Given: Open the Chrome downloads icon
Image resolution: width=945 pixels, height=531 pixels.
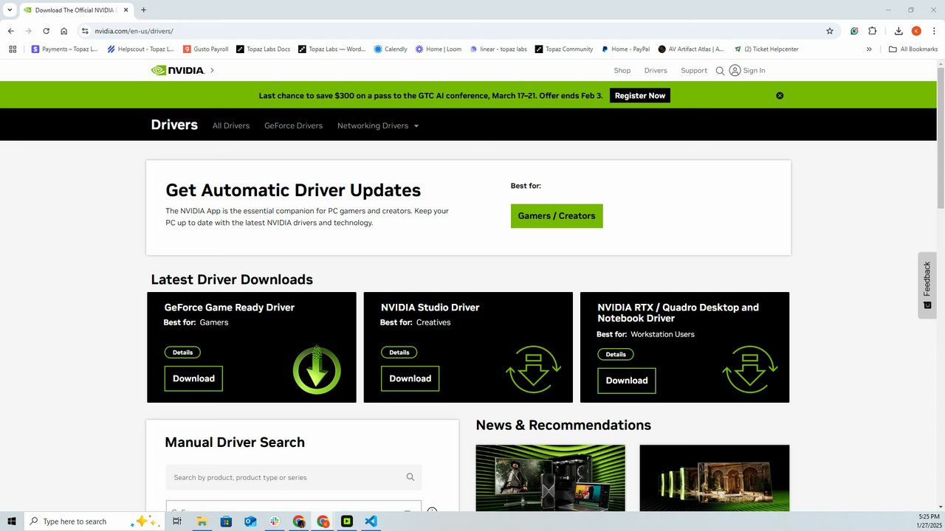Looking at the screenshot, I should (x=898, y=31).
